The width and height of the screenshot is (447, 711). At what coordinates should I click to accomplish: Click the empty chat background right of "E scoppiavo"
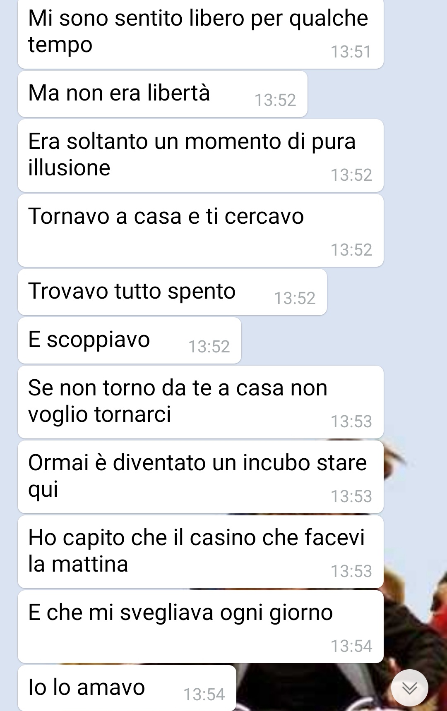pos(344,340)
